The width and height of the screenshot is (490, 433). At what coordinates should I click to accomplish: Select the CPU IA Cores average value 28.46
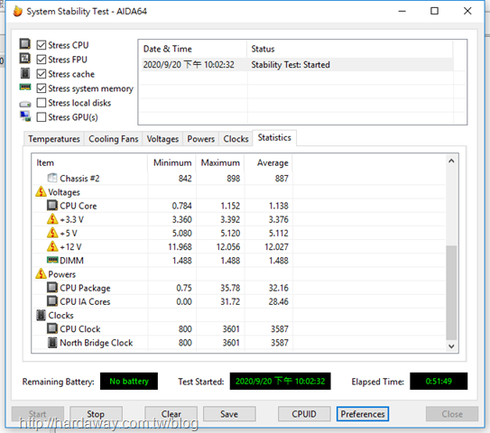(x=279, y=301)
